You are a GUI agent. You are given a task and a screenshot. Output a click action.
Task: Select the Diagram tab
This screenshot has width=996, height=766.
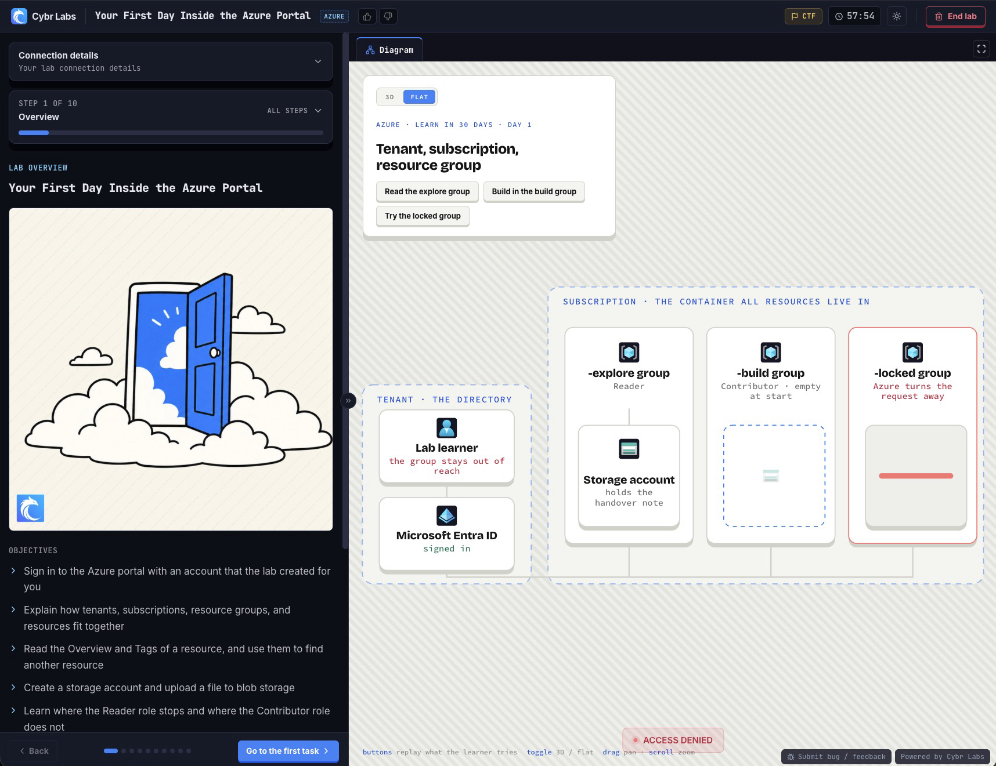click(389, 50)
